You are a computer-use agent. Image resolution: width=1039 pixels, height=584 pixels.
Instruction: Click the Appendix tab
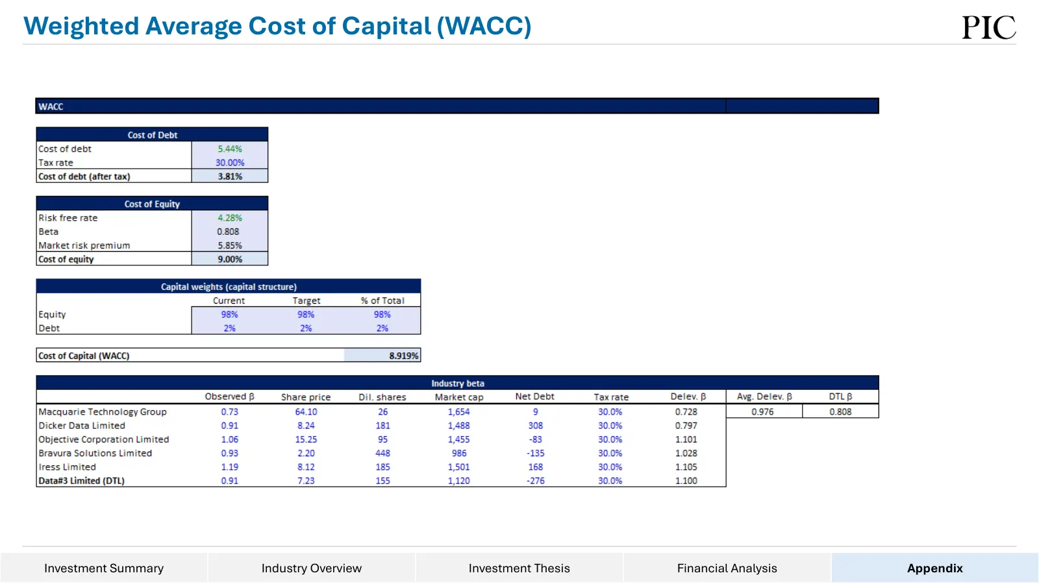click(935, 568)
